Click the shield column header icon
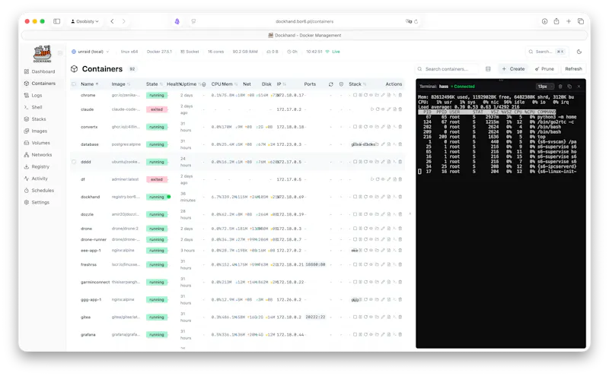This screenshot has height=376, width=609. pyautogui.click(x=341, y=84)
